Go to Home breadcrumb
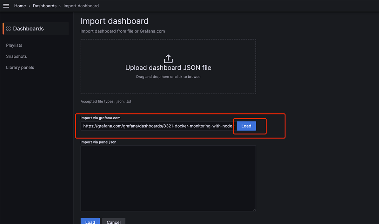 click(20, 6)
